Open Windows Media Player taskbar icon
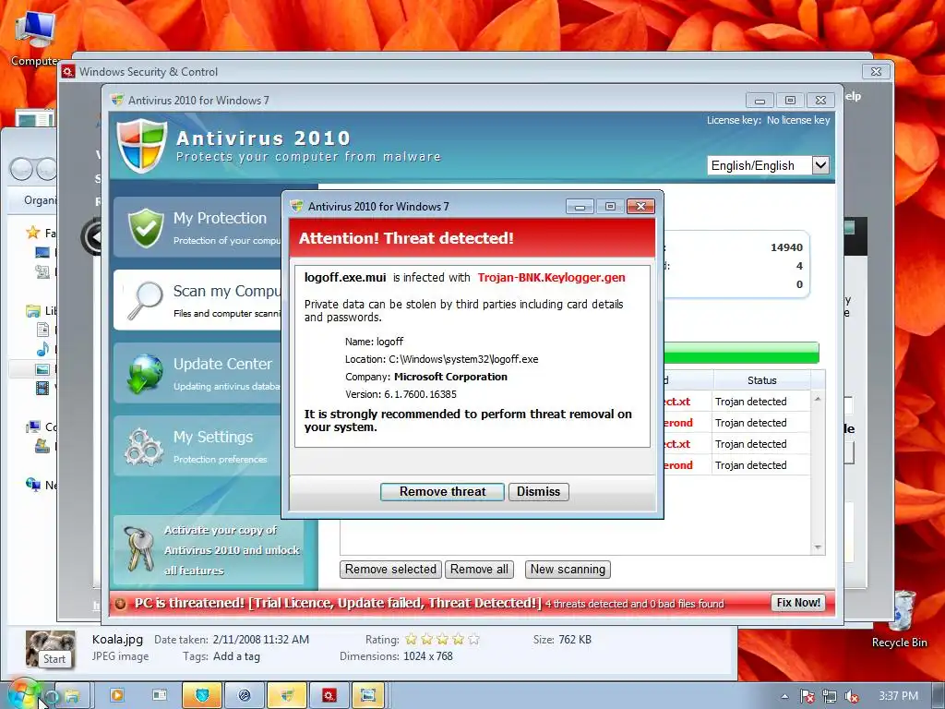 point(117,696)
